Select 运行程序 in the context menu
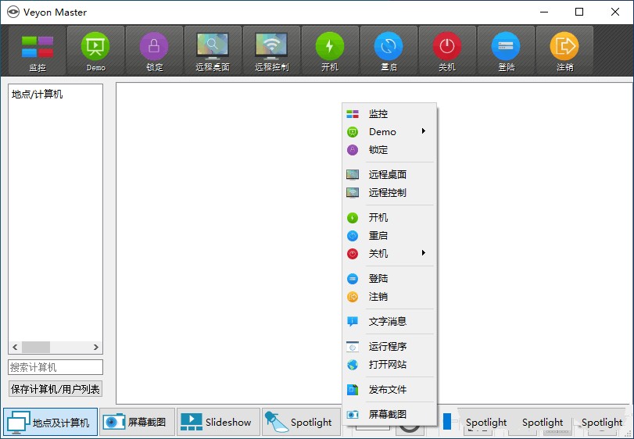 (389, 347)
